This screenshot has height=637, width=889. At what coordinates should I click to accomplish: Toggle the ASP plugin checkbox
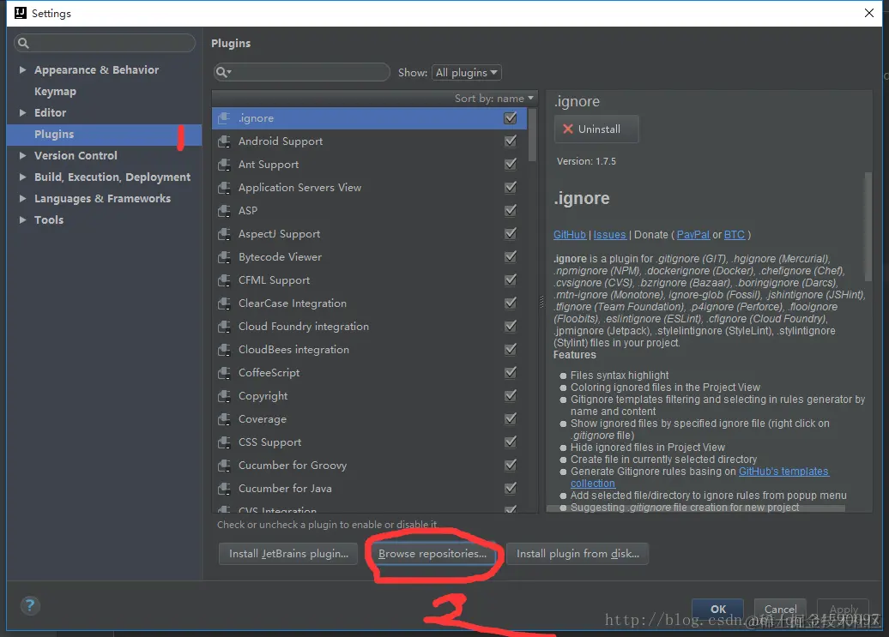[511, 211]
